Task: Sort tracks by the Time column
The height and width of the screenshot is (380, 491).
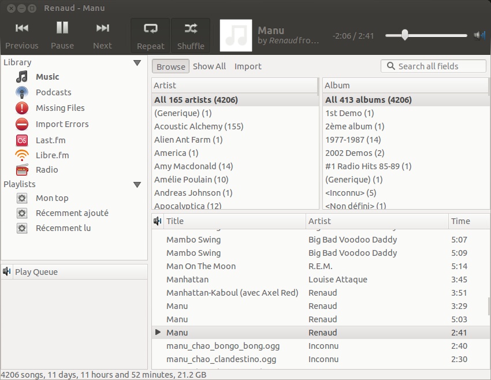Action: [469, 221]
